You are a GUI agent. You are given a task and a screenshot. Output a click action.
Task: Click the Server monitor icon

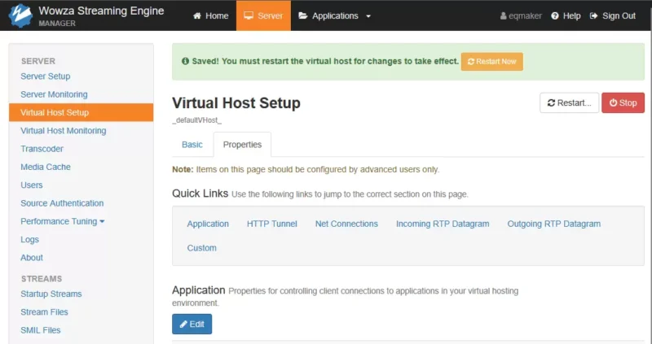coord(249,15)
